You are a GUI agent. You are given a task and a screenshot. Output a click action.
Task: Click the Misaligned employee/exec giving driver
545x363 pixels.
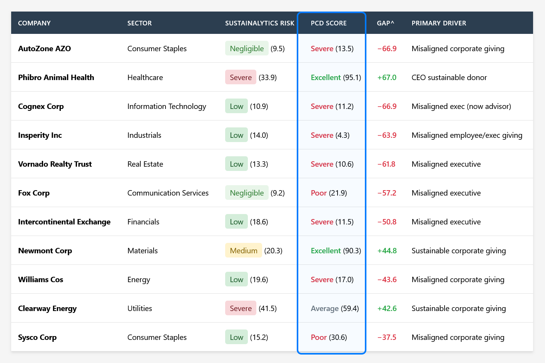(x=467, y=135)
